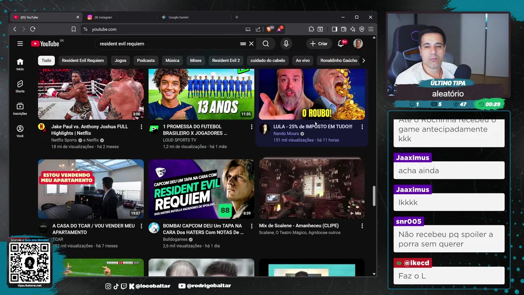Toggle the browser sidebar panel icon
Viewport: 524px width, 295px height.
coord(334,29)
